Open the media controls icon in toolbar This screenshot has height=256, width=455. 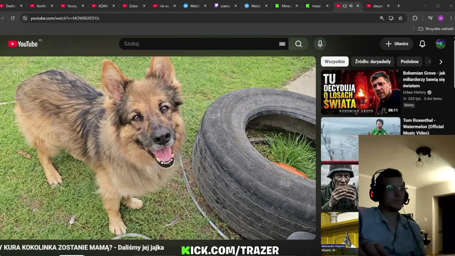430,18
